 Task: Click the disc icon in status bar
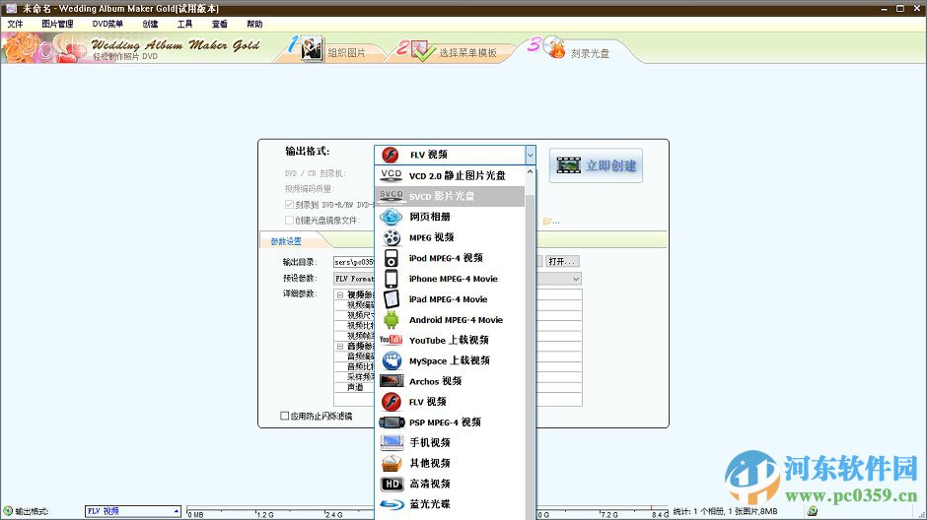pyautogui.click(x=813, y=511)
